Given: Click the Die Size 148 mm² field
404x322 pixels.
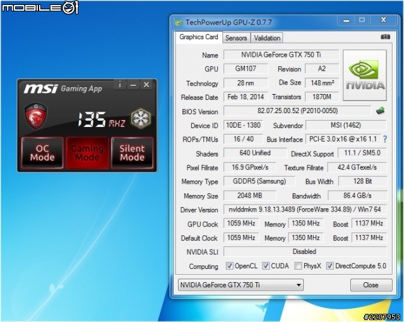Looking at the screenshot, I should pyautogui.click(x=322, y=83).
